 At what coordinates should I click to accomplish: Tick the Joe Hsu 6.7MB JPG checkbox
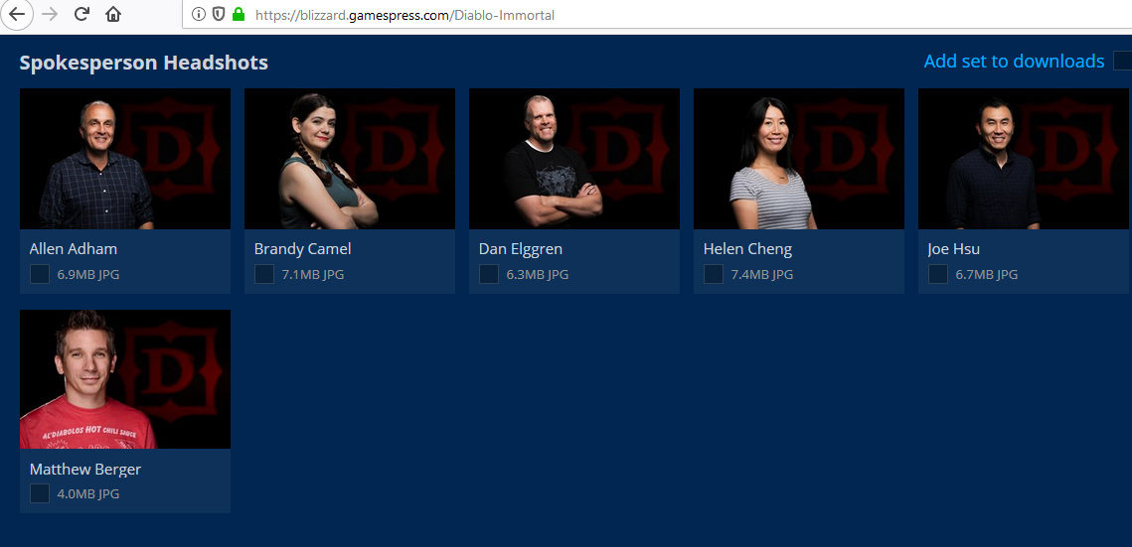(938, 274)
